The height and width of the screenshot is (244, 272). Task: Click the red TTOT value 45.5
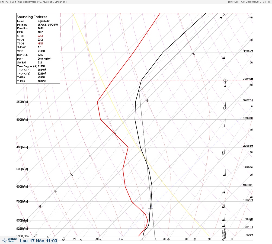tap(40, 44)
